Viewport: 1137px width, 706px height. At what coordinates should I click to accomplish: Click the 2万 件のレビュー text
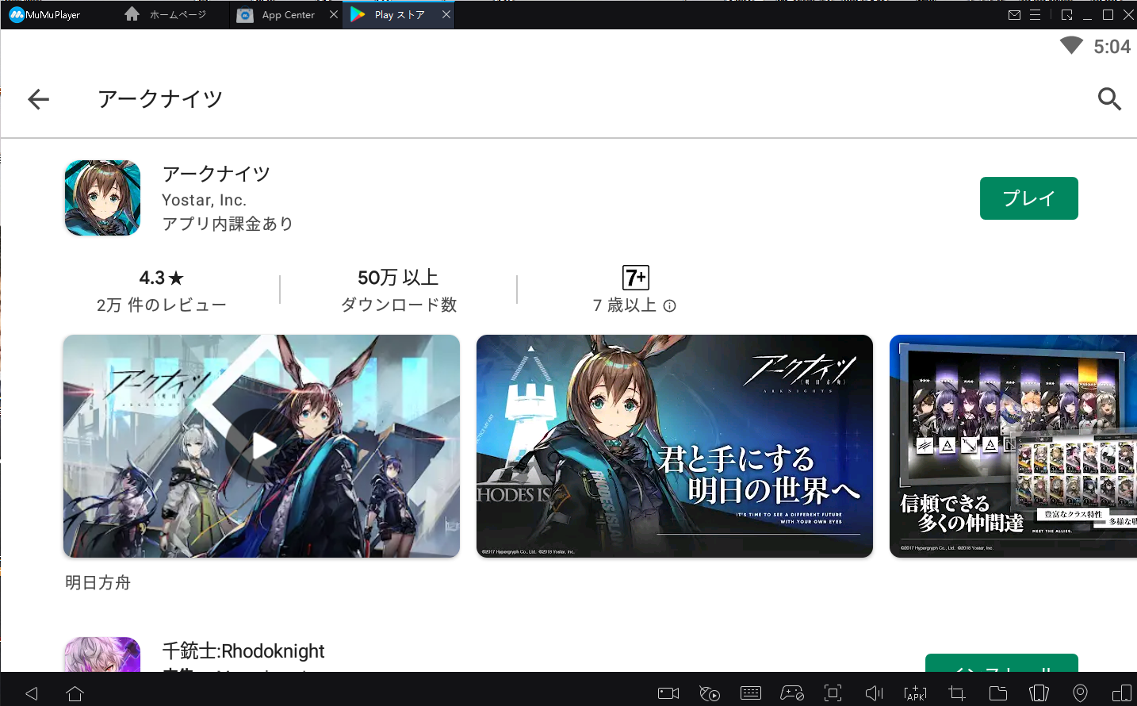point(162,305)
